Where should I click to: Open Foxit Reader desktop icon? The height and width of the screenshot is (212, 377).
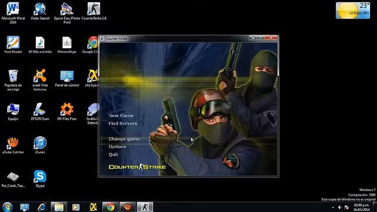click(x=13, y=45)
